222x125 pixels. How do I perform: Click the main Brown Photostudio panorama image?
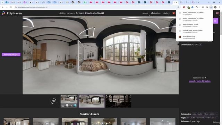coord(101,55)
